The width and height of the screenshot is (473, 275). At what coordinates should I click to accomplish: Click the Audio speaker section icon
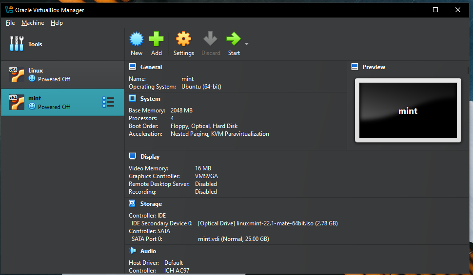tap(132, 251)
